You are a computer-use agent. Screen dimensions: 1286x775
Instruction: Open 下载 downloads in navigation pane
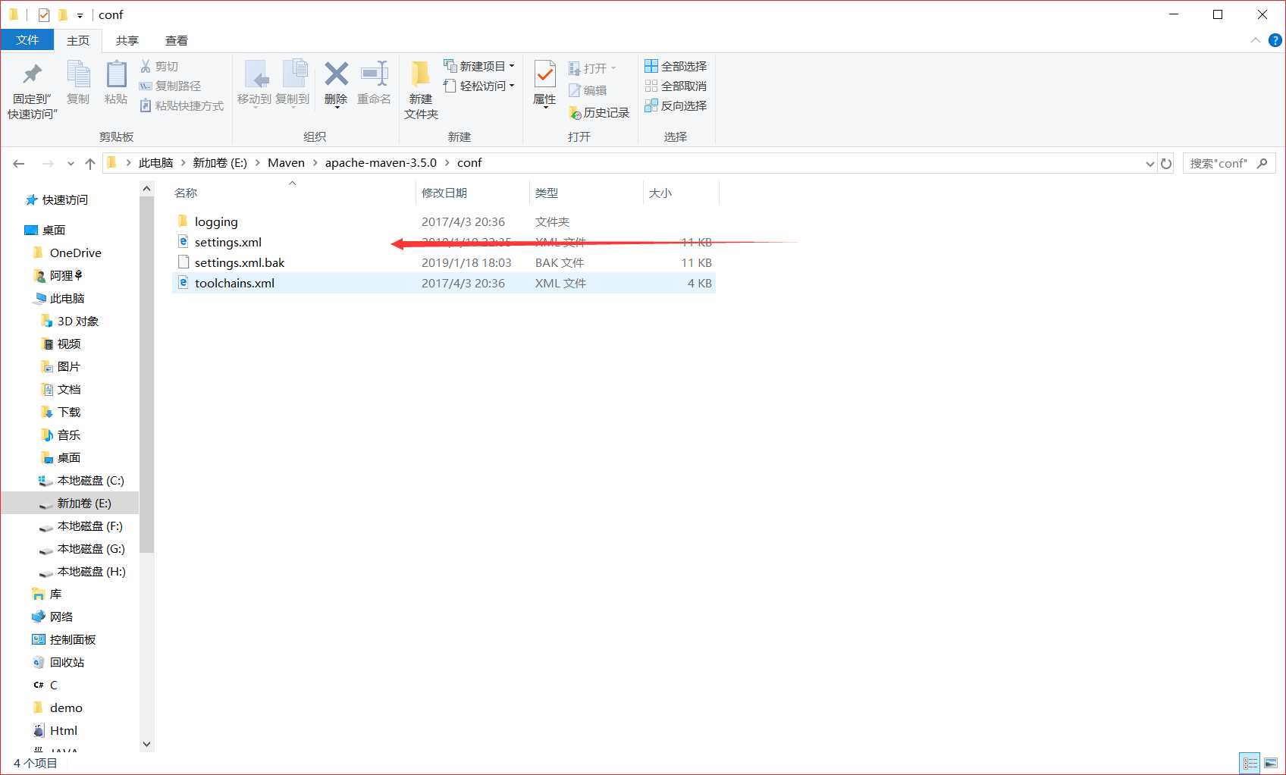click(68, 412)
